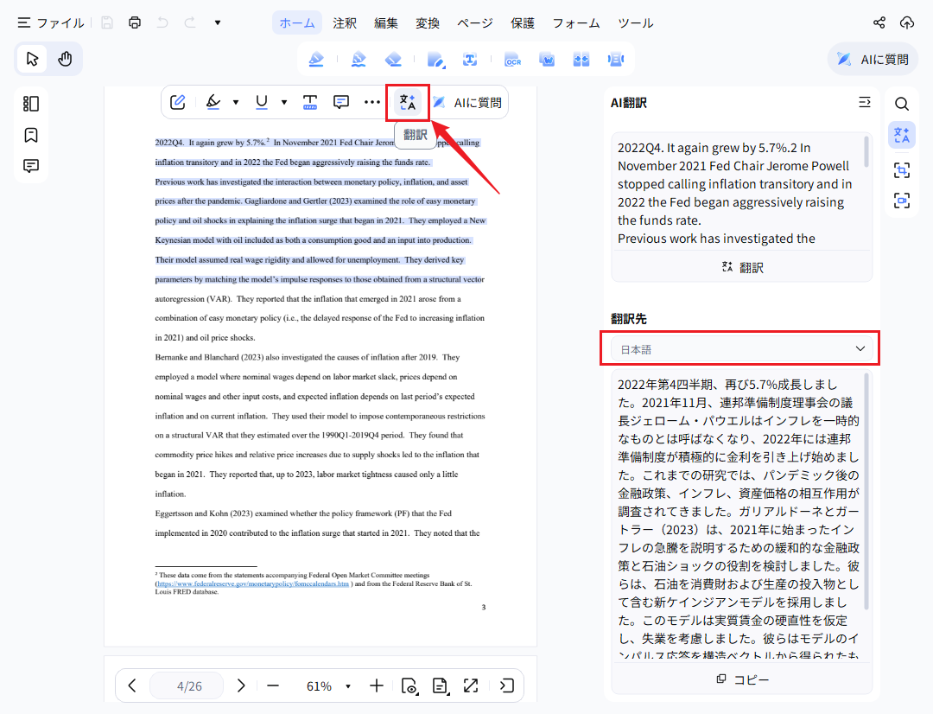The image size is (933, 714).
Task: Choose the hand pan tool
Action: coord(65,59)
